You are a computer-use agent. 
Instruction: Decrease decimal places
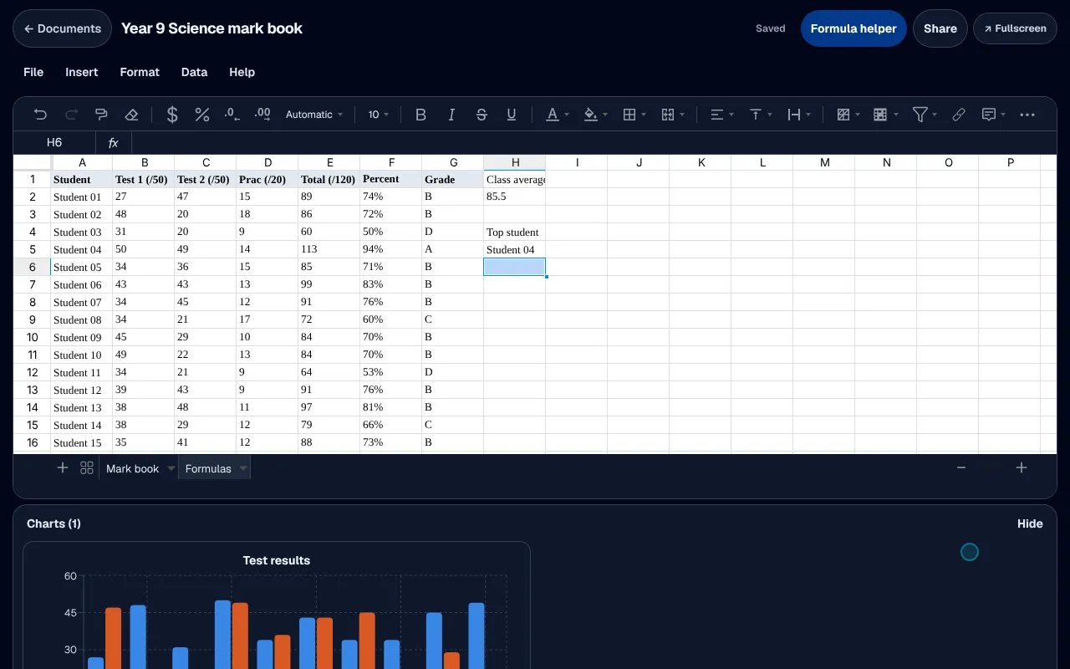click(x=232, y=115)
